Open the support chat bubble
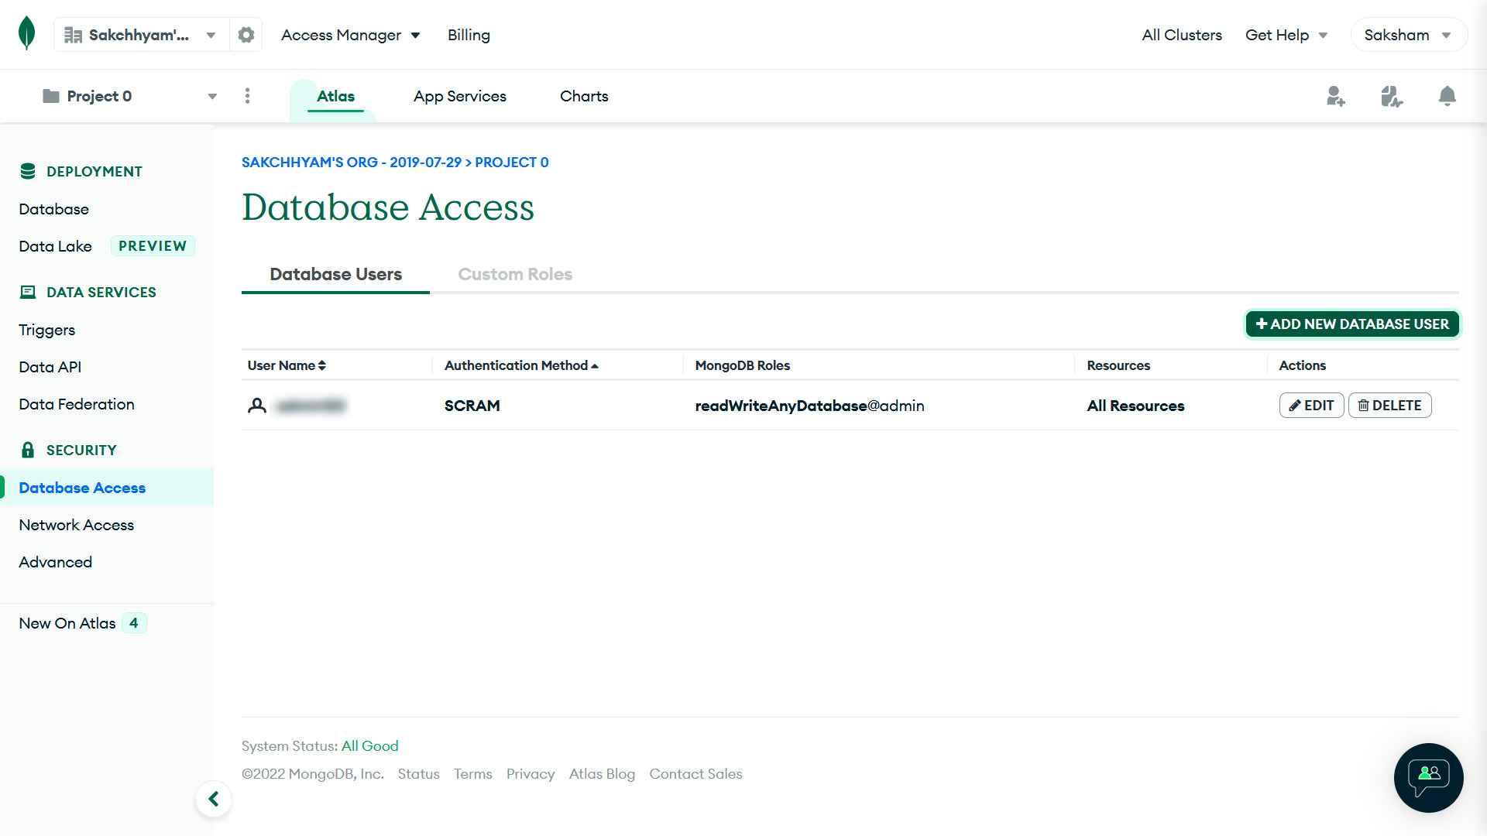 click(x=1428, y=777)
